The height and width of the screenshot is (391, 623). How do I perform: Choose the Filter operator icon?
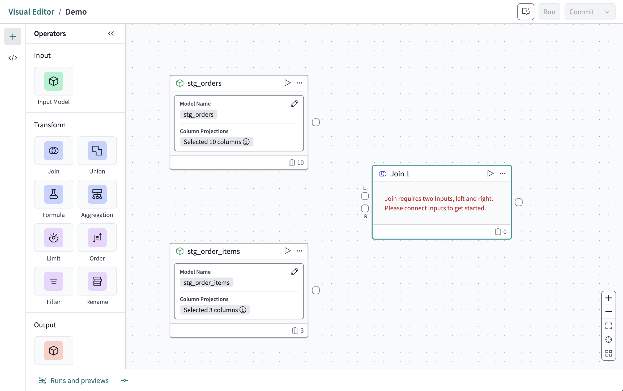tap(53, 281)
